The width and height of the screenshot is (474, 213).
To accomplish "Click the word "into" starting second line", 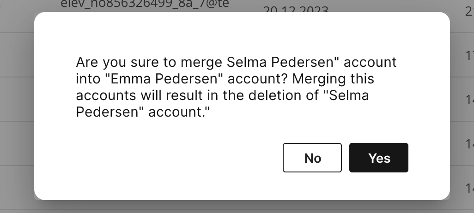I will pos(88,79).
